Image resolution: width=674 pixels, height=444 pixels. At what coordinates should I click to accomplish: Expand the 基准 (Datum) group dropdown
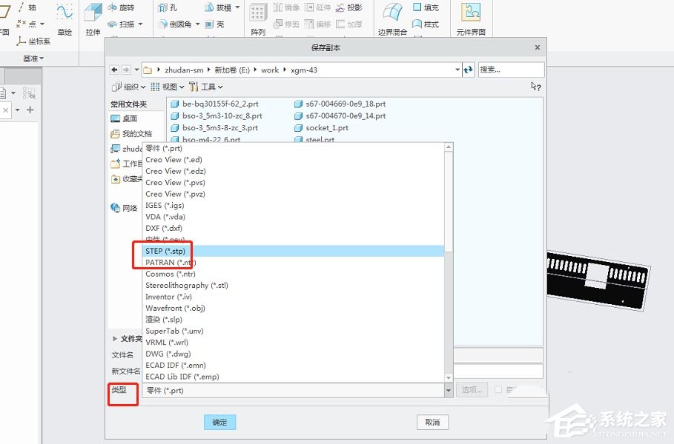coord(33,58)
